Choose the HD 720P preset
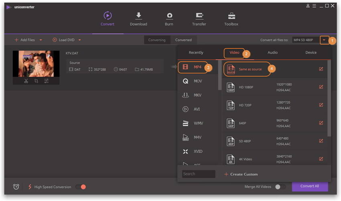 pyautogui.click(x=275, y=105)
